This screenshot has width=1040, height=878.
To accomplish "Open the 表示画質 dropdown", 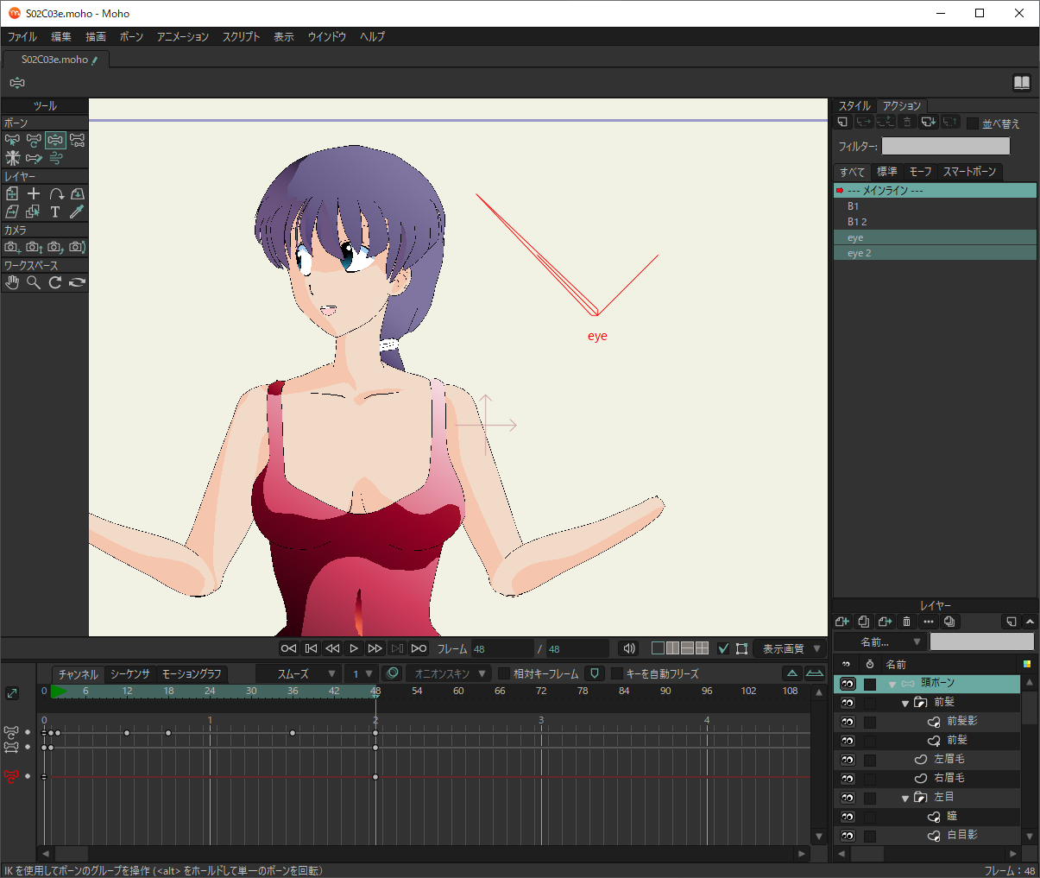I will coord(791,648).
